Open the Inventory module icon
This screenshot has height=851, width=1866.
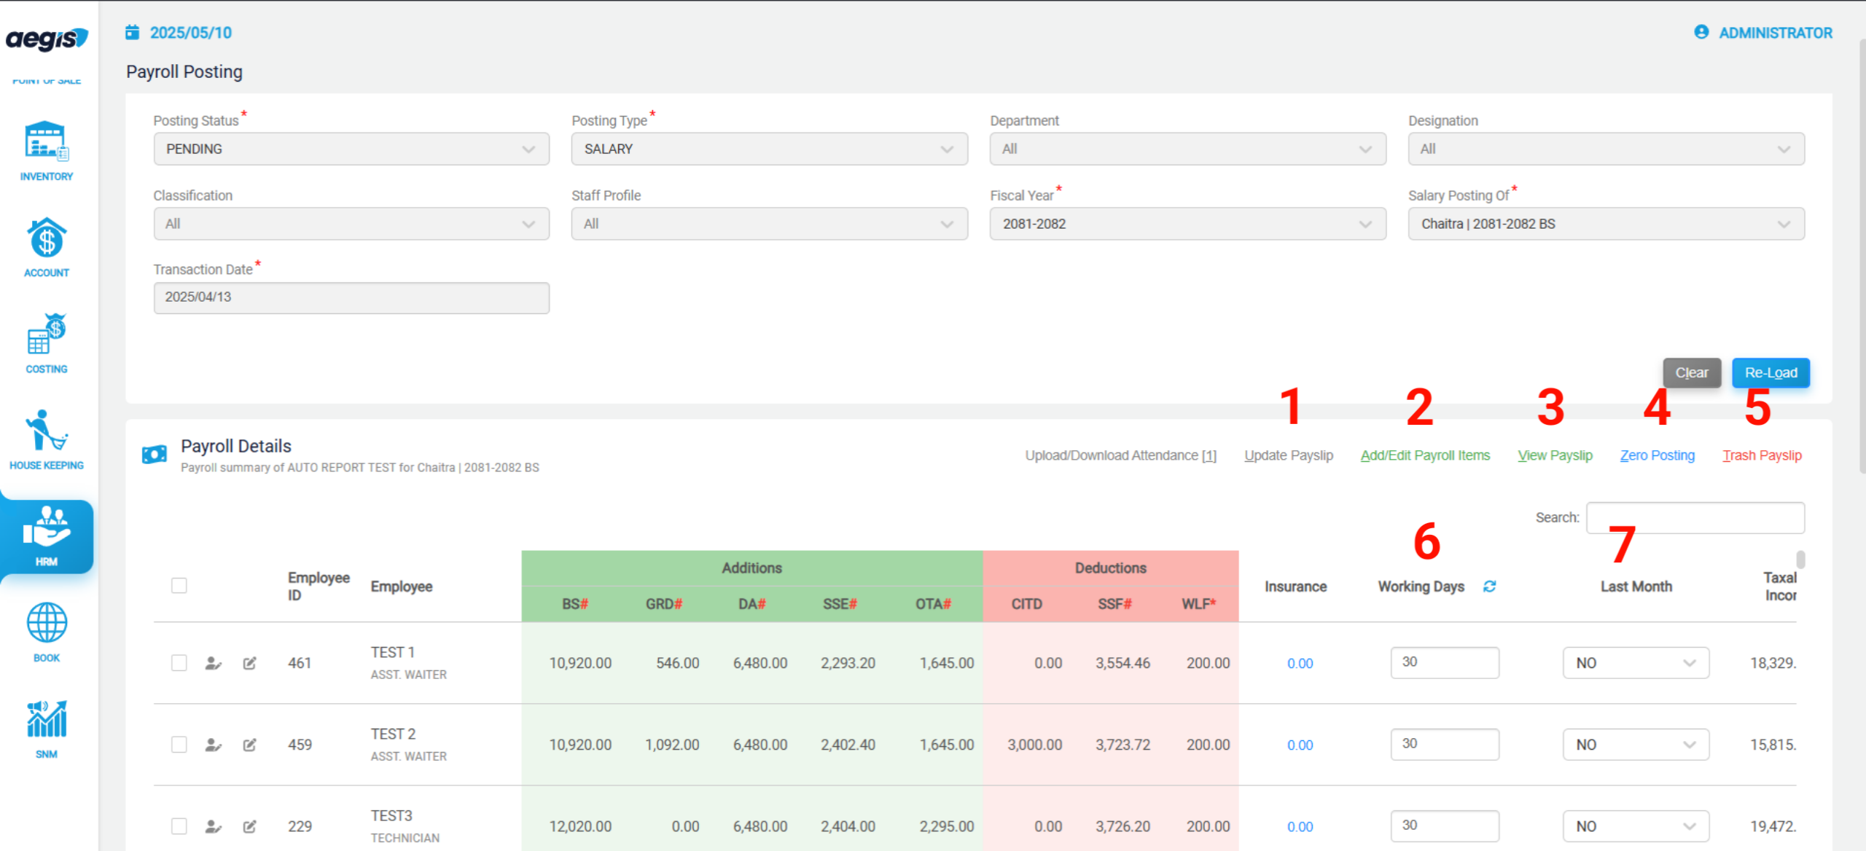[x=47, y=141]
